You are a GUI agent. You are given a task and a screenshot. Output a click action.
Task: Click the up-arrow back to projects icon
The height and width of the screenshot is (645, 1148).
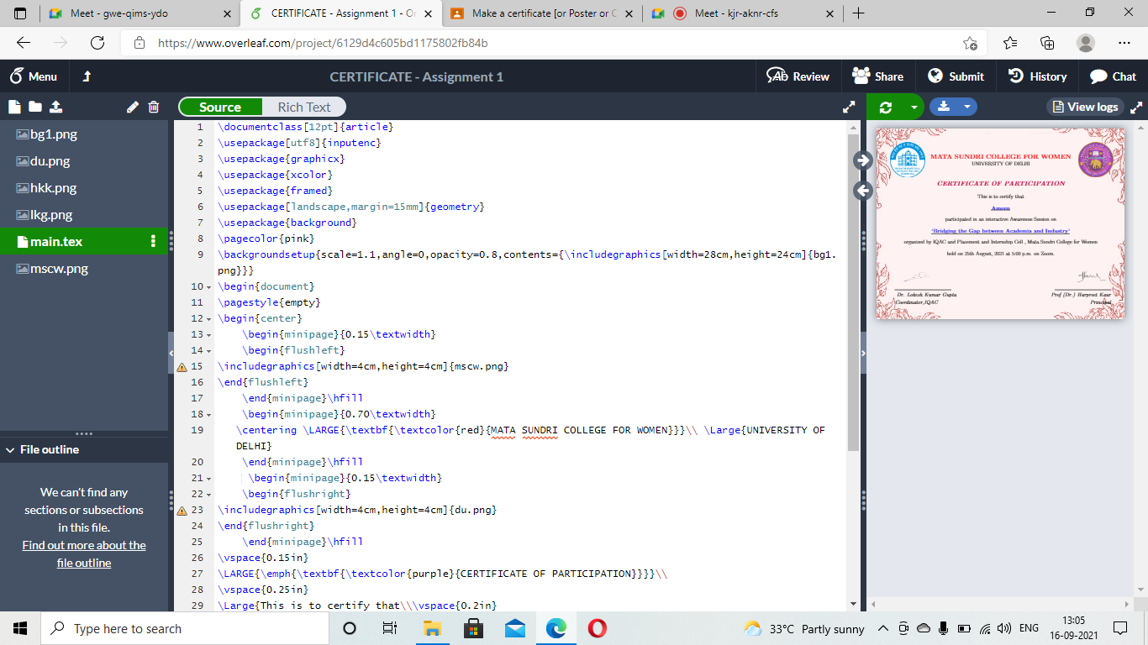[87, 76]
